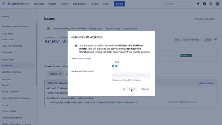This screenshot has height=125, width=222.
Task: Open Screens in sidebar
Action: [6, 85]
